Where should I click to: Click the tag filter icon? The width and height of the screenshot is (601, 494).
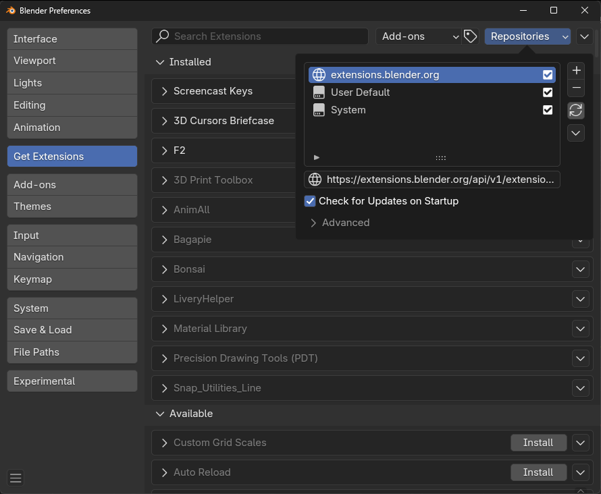[470, 36]
